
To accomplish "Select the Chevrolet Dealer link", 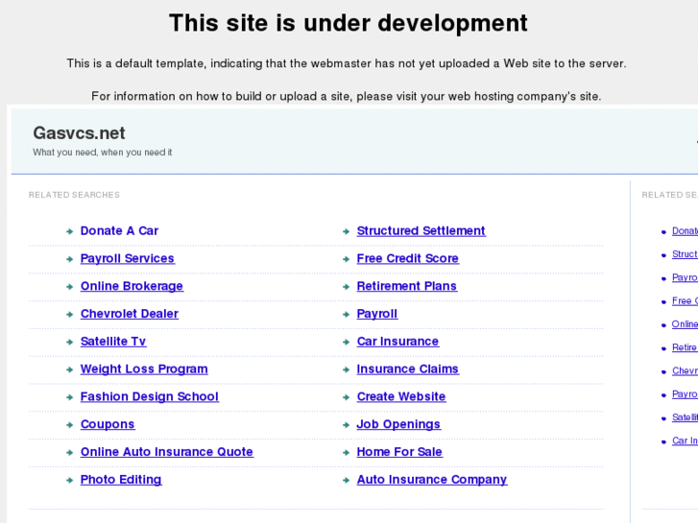I will tap(129, 314).
